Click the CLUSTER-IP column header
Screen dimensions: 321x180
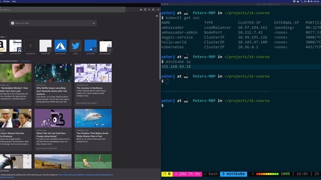pyautogui.click(x=249, y=22)
